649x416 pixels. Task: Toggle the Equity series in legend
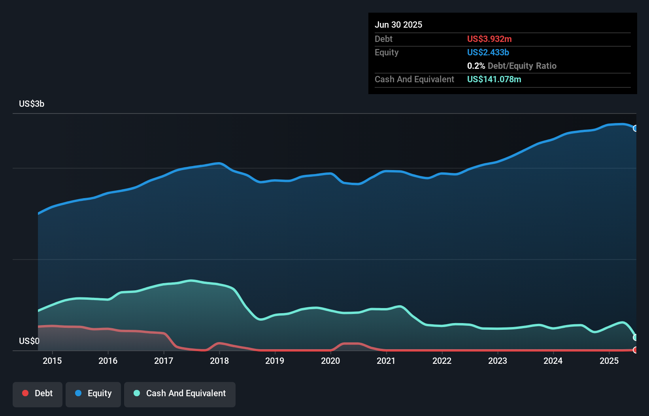[93, 393]
